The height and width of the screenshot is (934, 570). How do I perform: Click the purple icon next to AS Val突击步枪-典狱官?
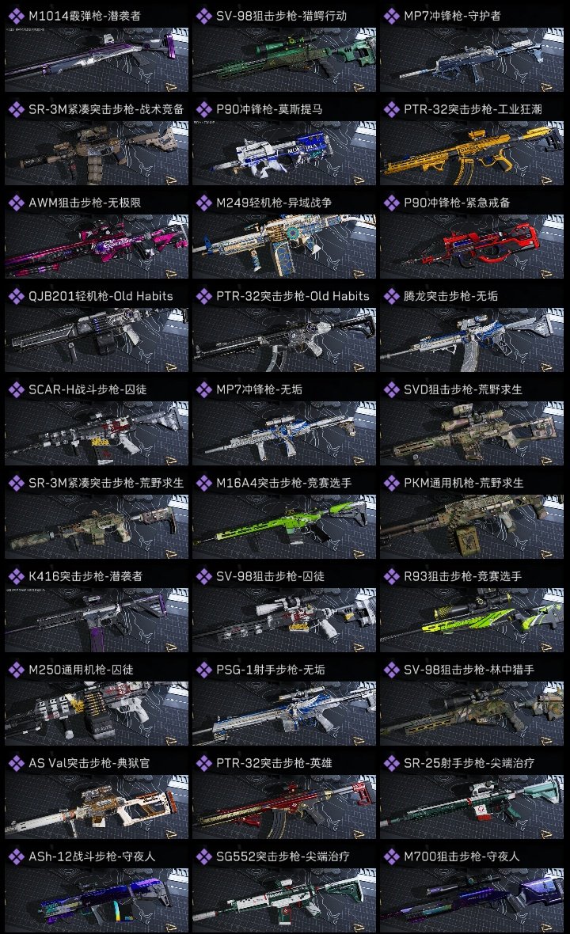[x=16, y=763]
